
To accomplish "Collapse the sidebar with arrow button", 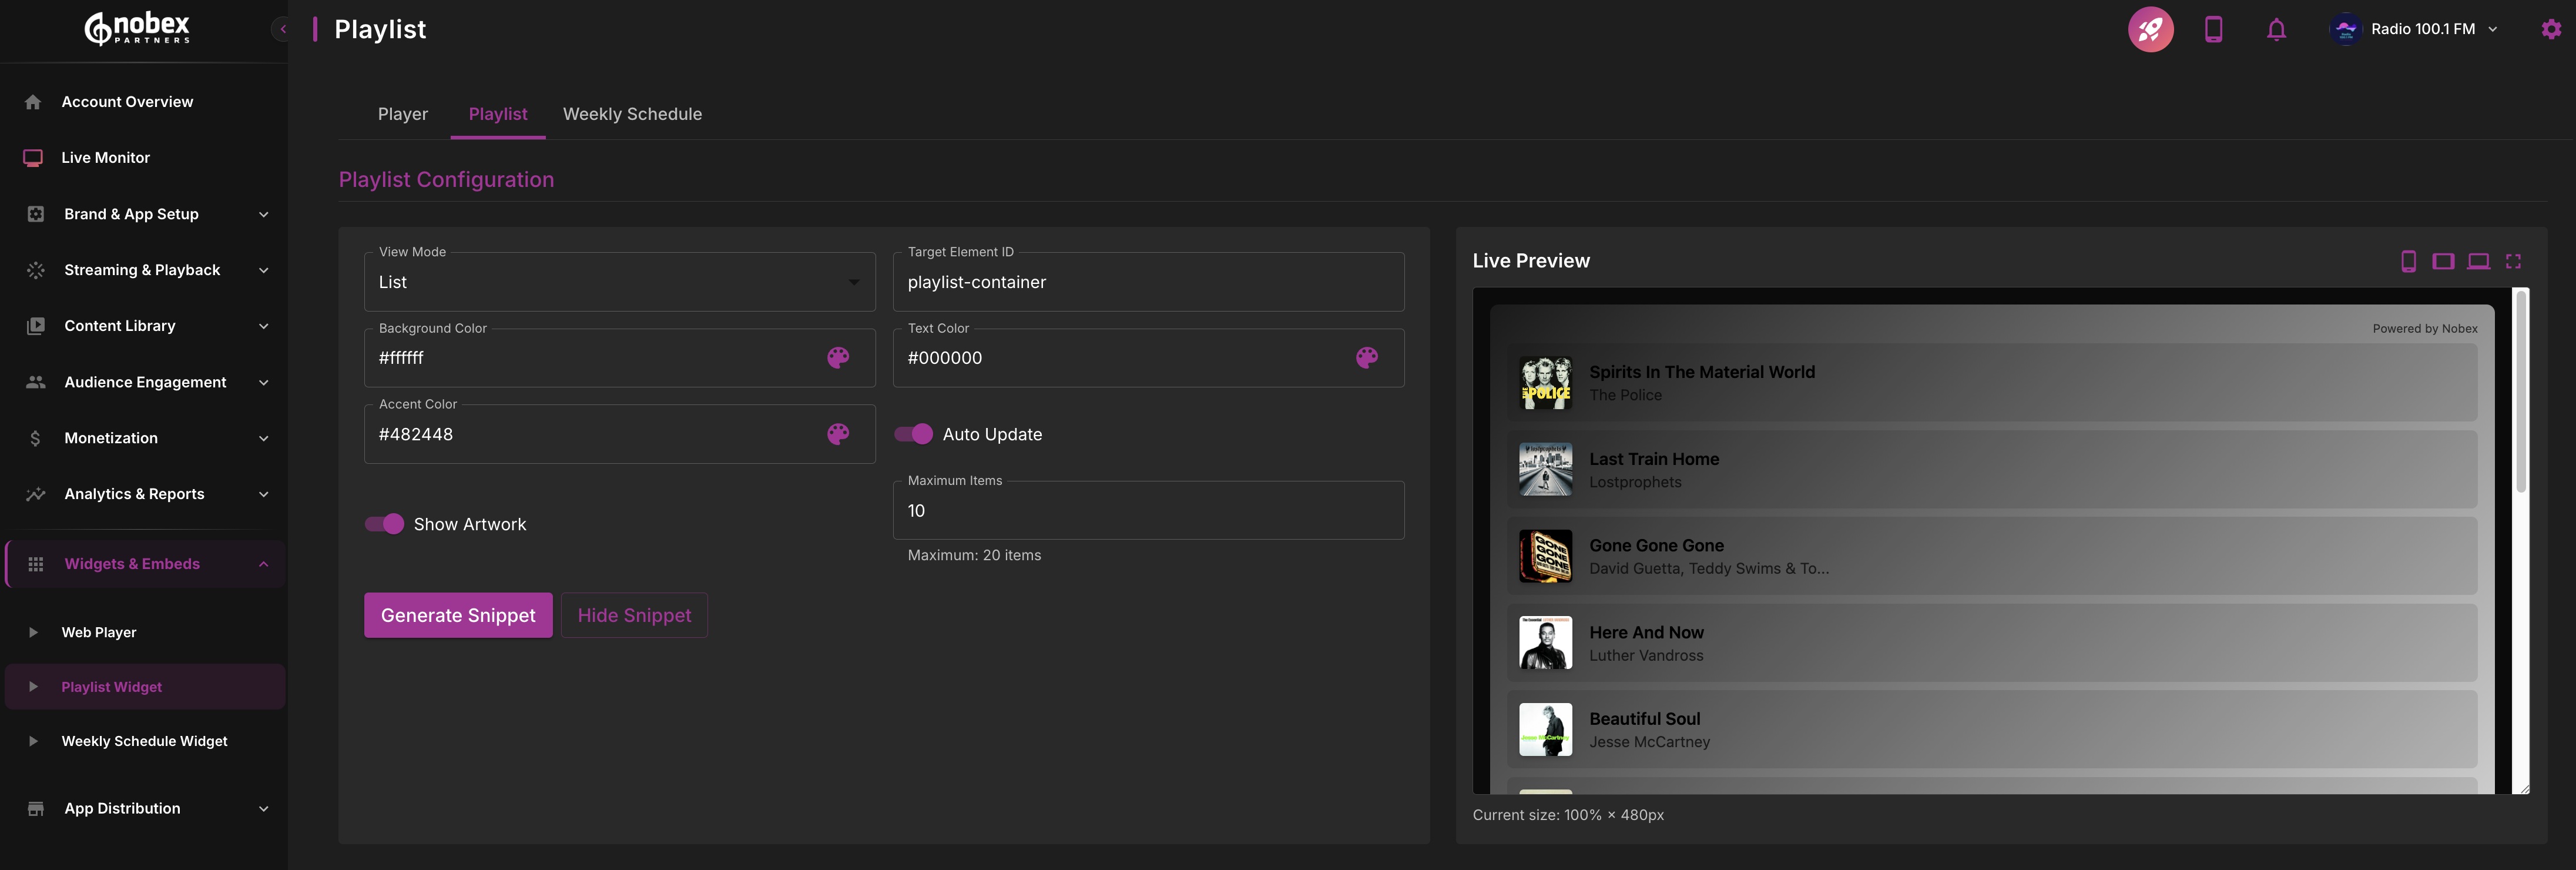I will pos(283,29).
